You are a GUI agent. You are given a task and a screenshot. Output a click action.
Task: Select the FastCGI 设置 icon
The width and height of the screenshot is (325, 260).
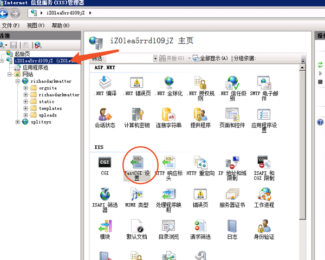[137, 168]
